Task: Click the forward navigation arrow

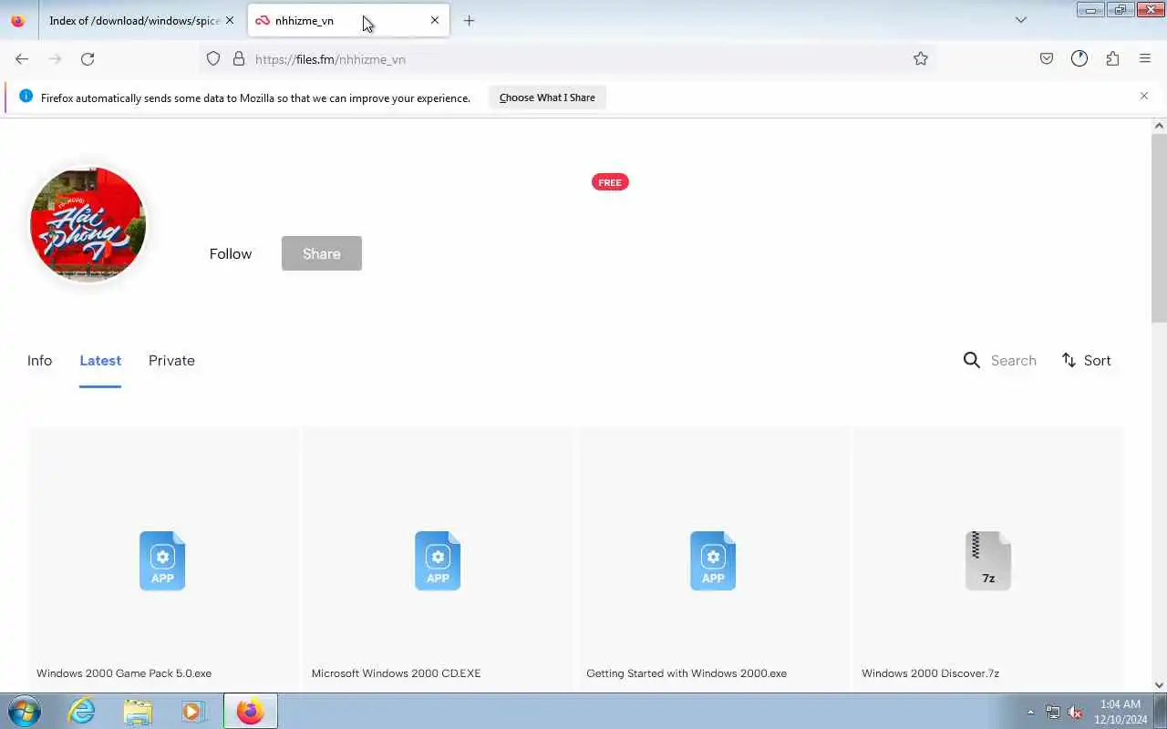Action: [55, 58]
